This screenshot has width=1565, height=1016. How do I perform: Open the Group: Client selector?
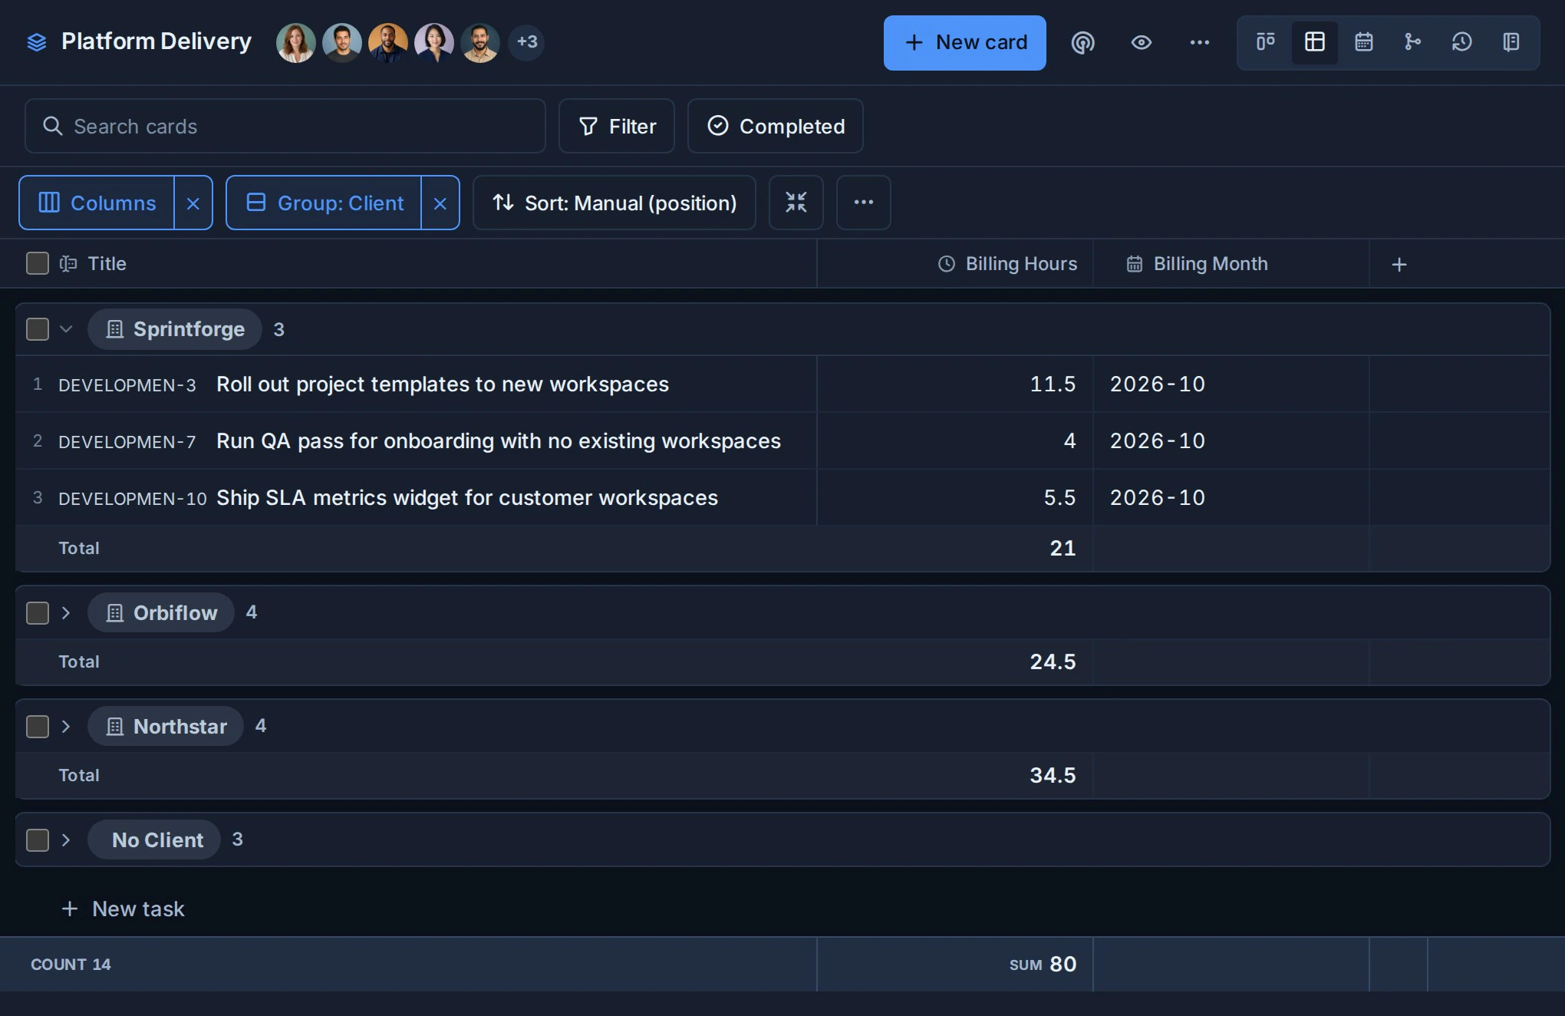pos(324,203)
